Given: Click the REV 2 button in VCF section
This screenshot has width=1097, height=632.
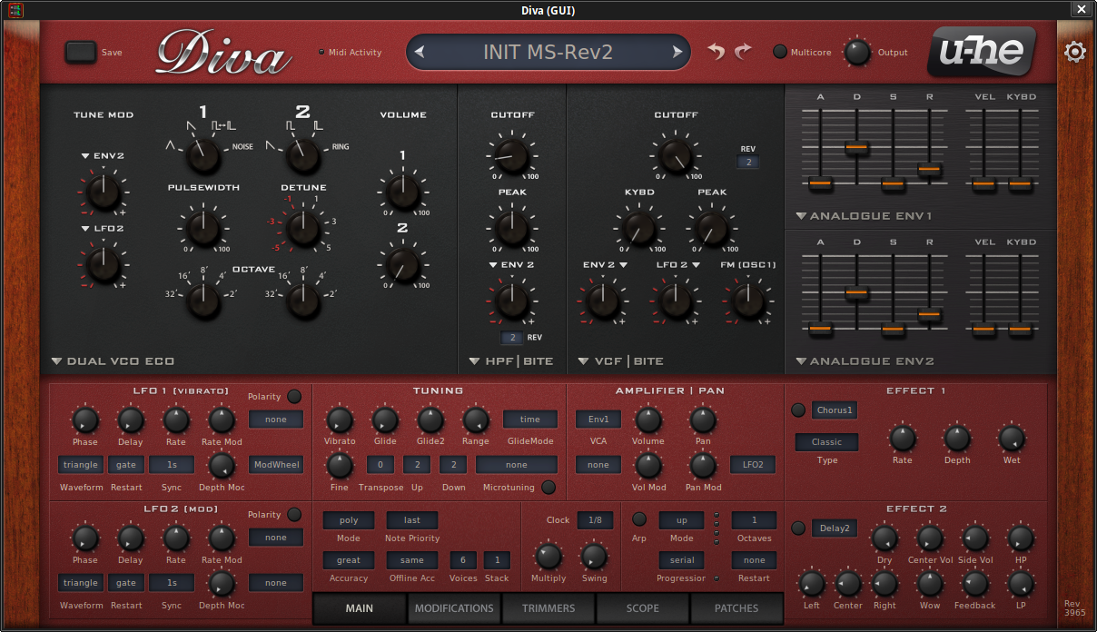Looking at the screenshot, I should [748, 163].
